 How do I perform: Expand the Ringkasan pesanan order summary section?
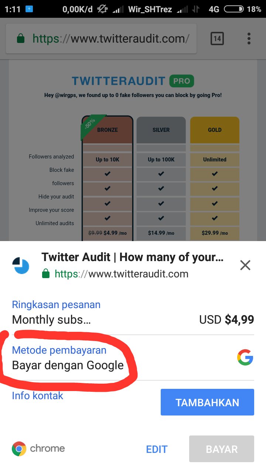pos(133,313)
